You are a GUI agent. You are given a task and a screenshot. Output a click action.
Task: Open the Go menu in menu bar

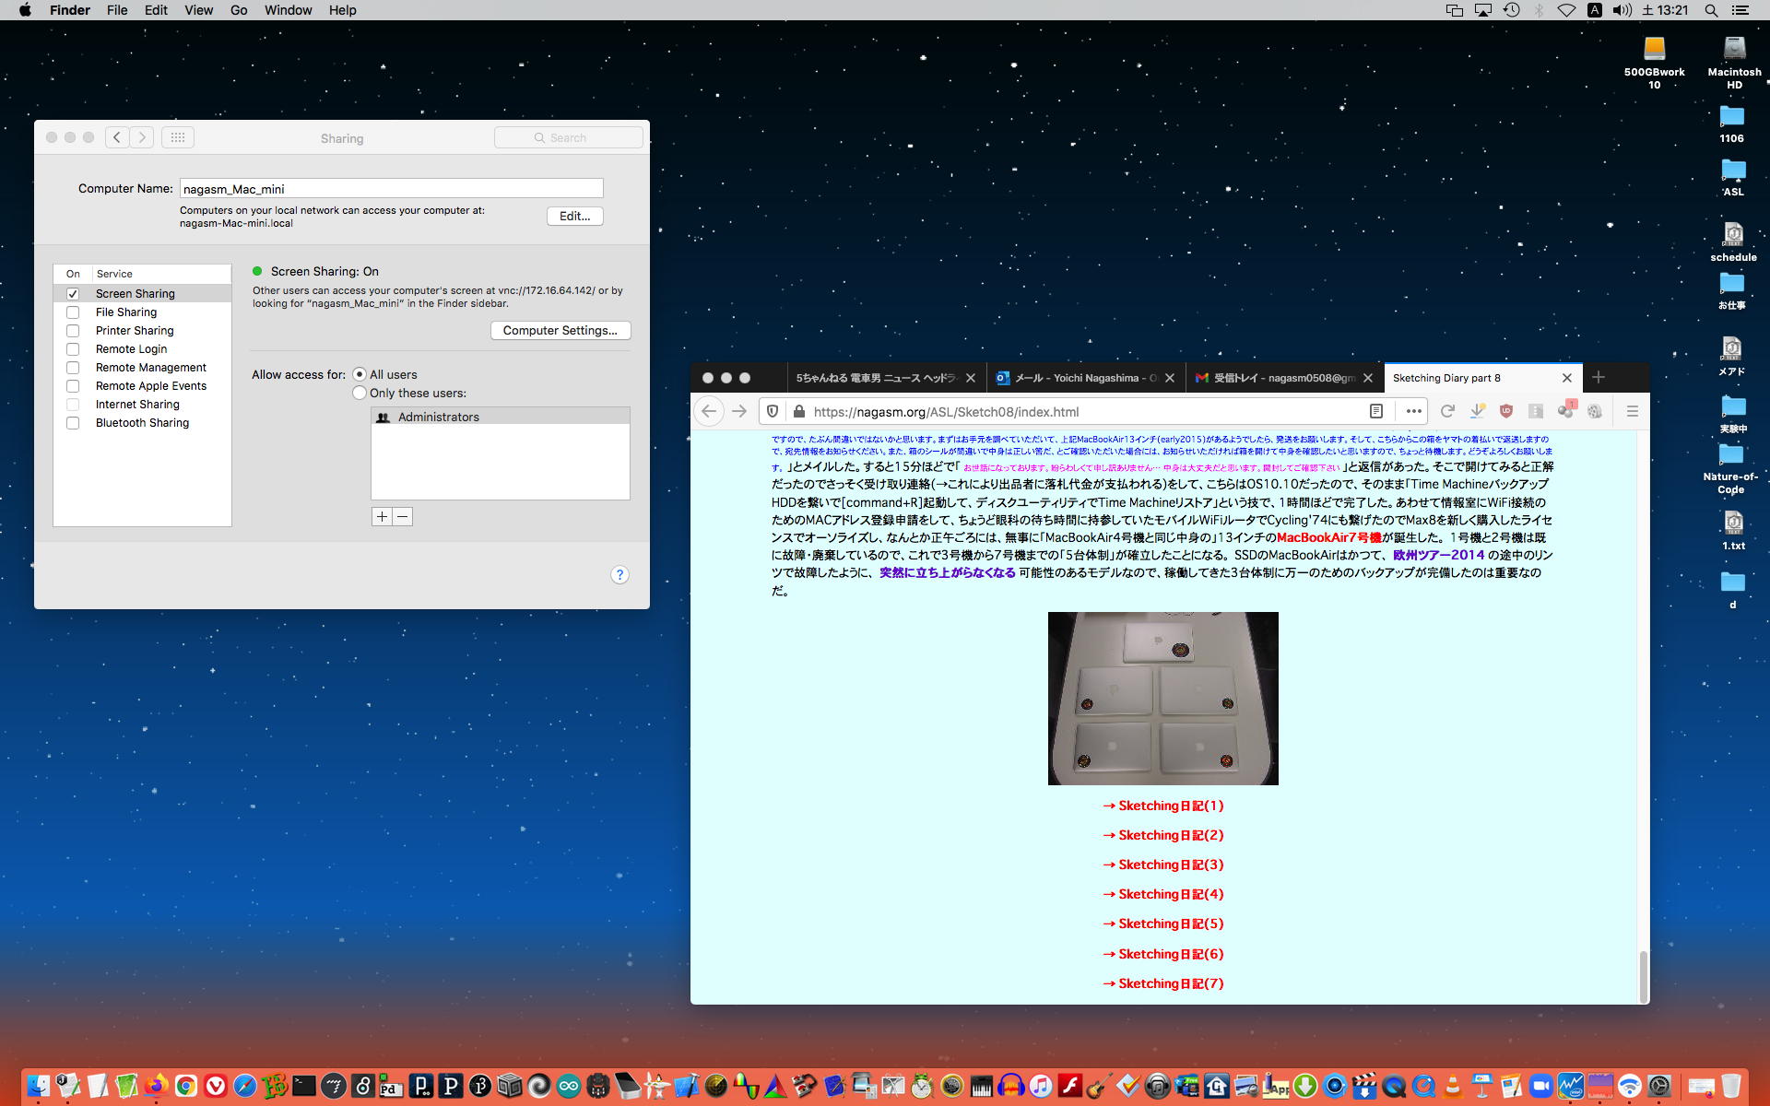point(239,10)
